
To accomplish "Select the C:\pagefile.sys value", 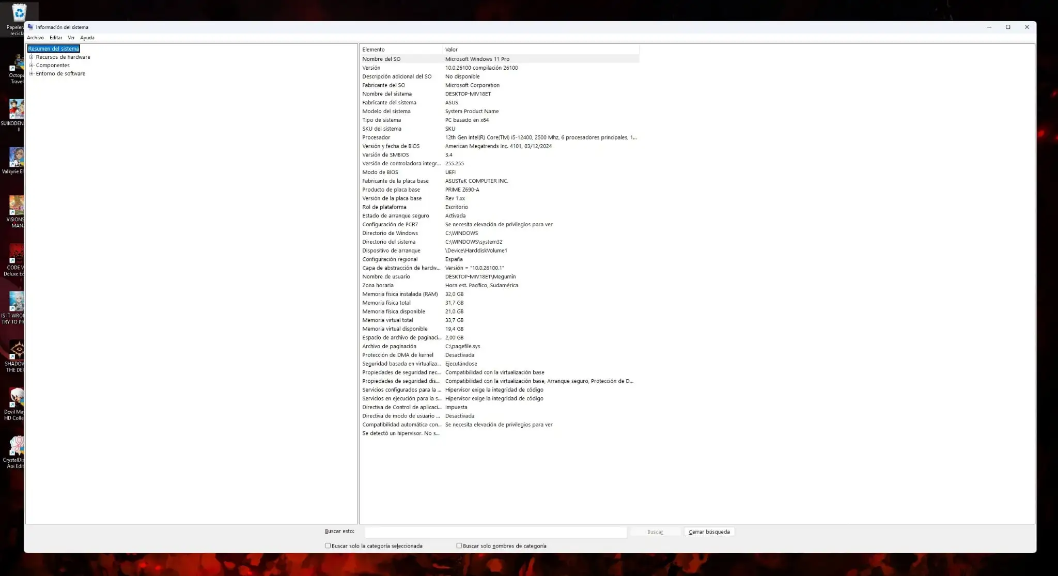I will click(x=463, y=346).
